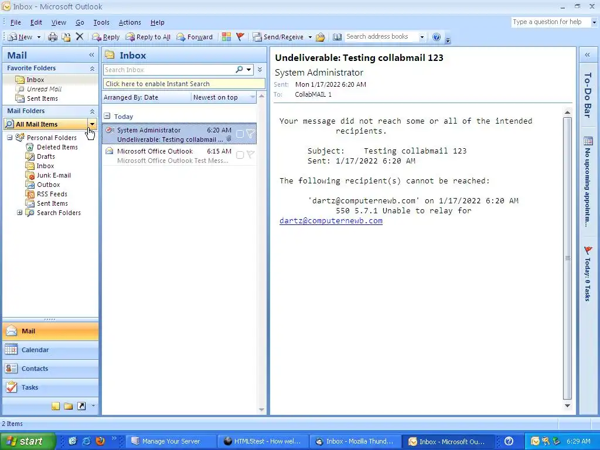Switch to the Calendar module
Image resolution: width=600 pixels, height=450 pixels.
(50, 350)
